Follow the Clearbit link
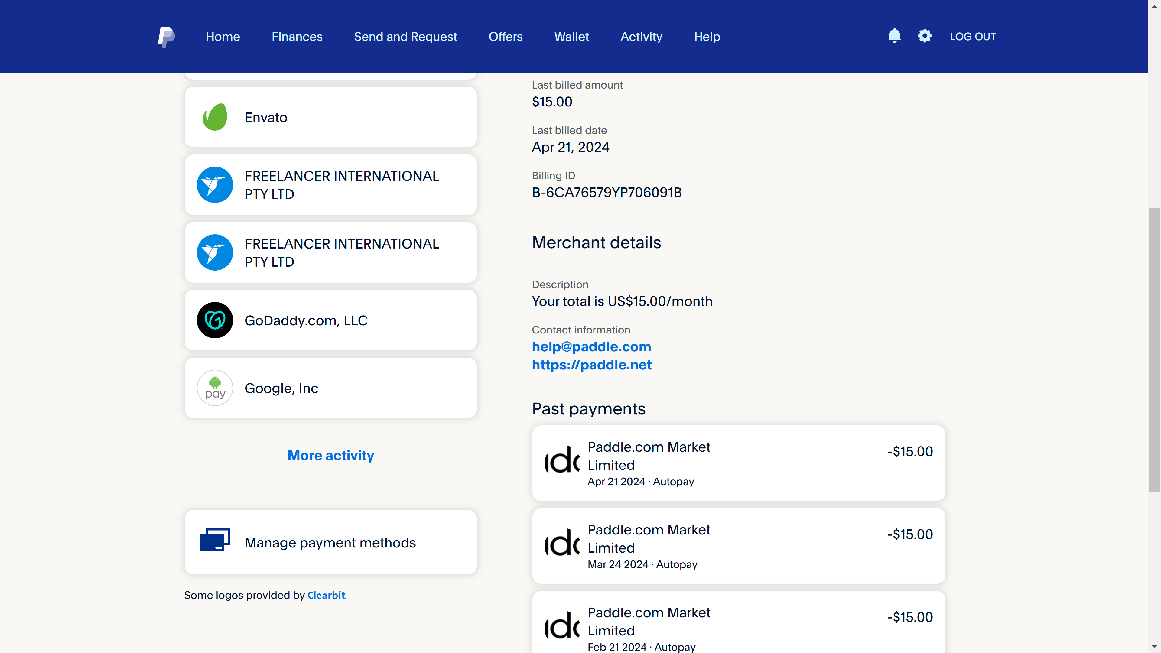The image size is (1161, 653). (326, 595)
